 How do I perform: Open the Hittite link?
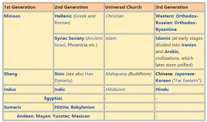61,107
